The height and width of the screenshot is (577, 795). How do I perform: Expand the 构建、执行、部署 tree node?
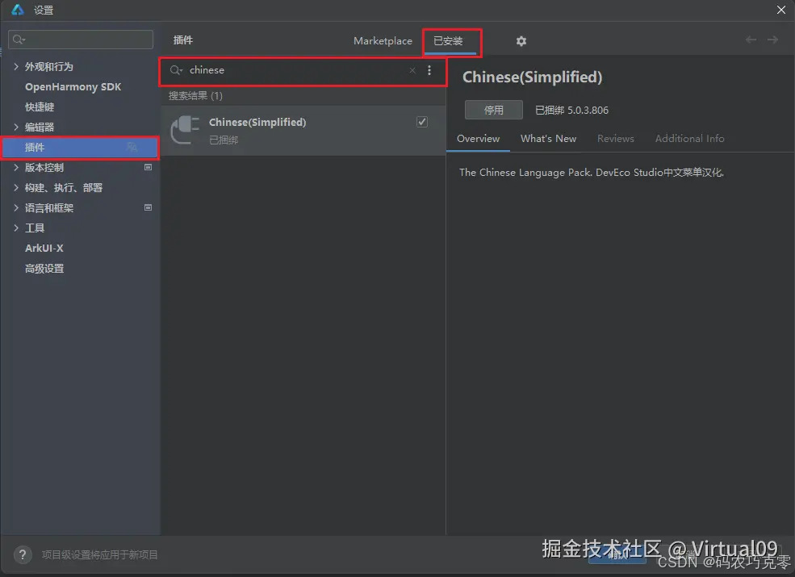pyautogui.click(x=15, y=187)
